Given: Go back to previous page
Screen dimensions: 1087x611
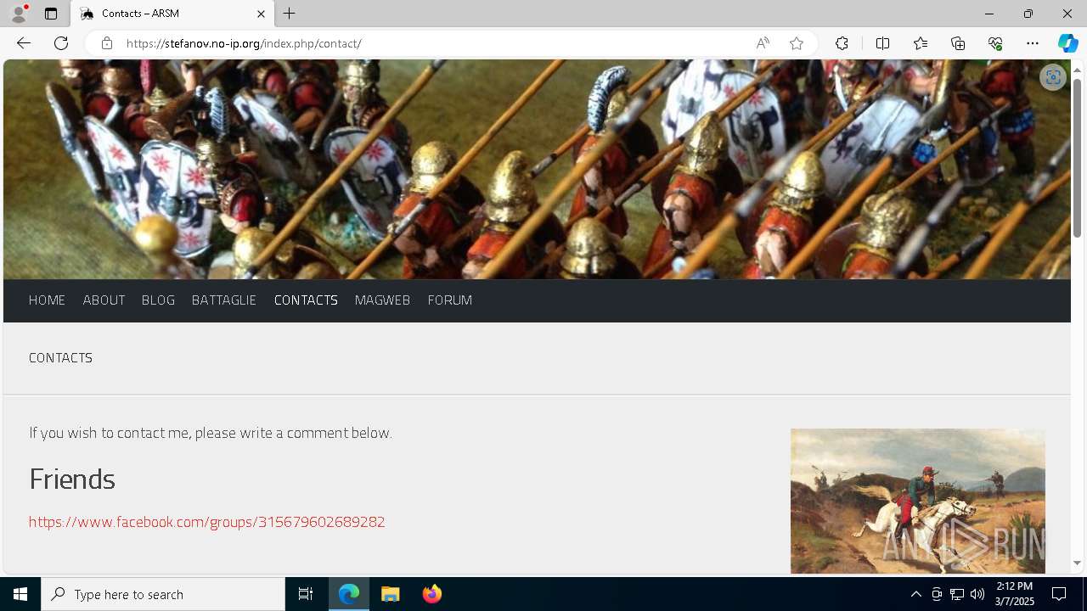Looking at the screenshot, I should tap(23, 43).
